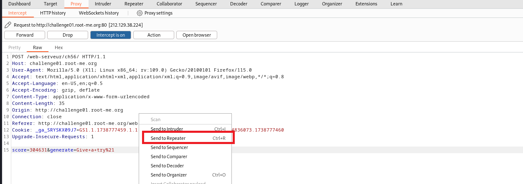Open the WebSockets history tab
Image resolution: width=523 pixels, height=184 pixels.
[x=99, y=13]
